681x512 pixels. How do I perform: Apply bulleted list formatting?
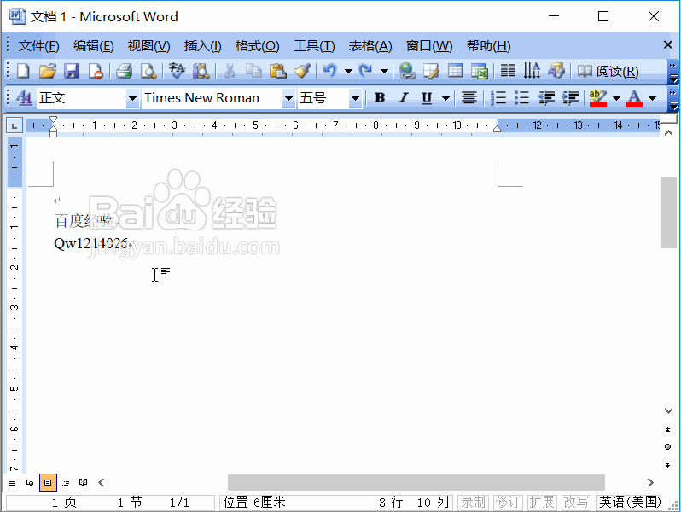click(x=521, y=98)
